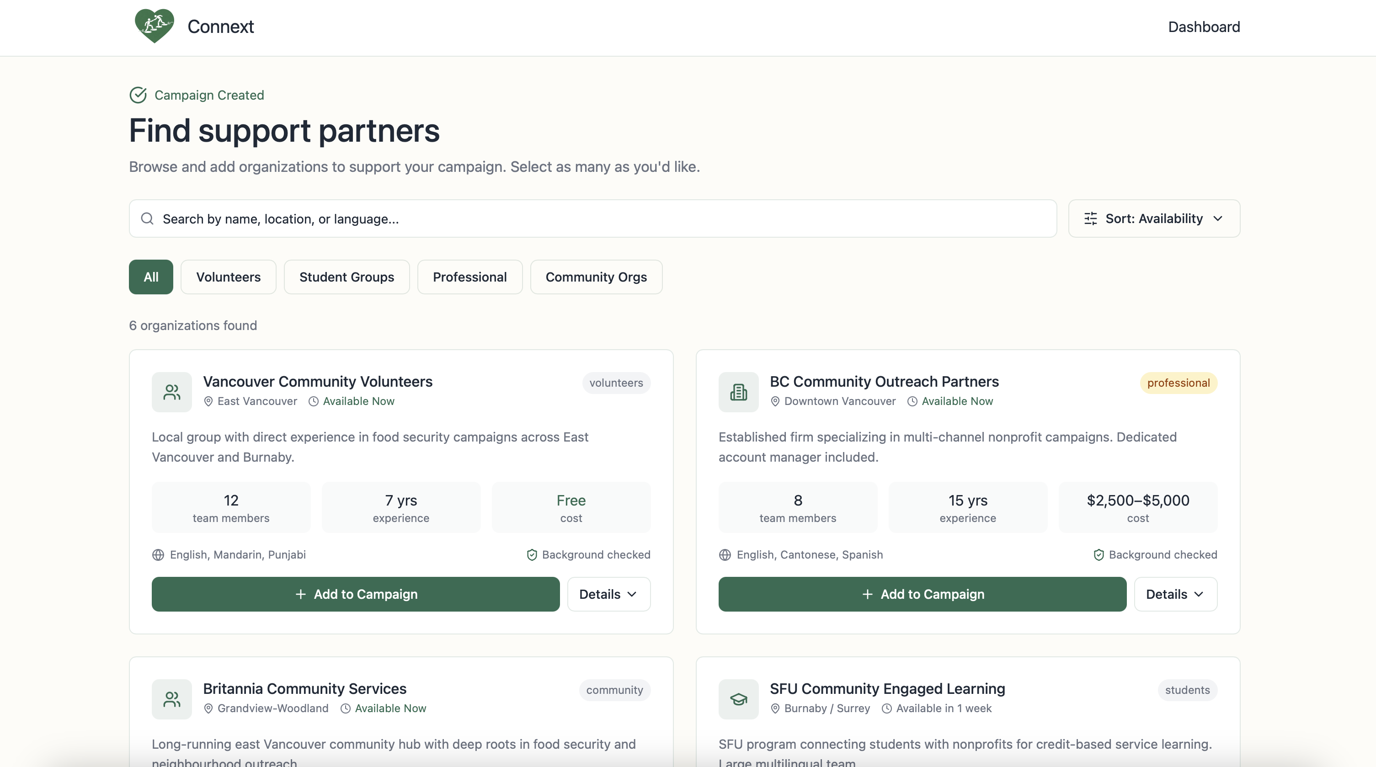Add BC Community Outreach Partners to campaign

[x=922, y=594]
